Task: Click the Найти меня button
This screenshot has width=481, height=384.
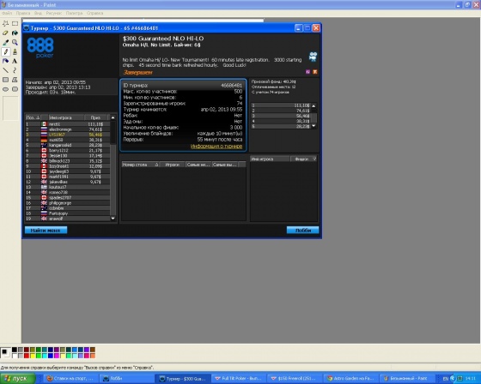Action: click(46, 231)
